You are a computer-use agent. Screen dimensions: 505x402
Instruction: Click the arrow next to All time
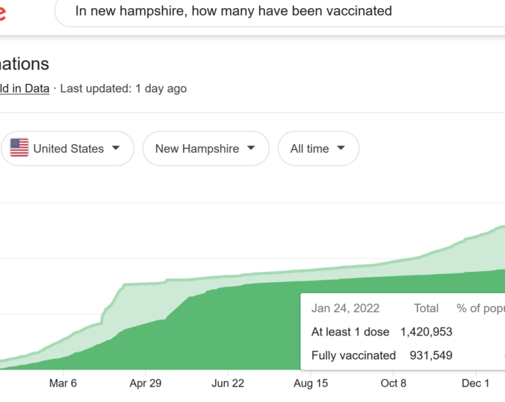click(x=341, y=148)
